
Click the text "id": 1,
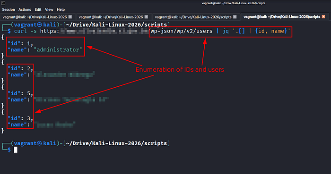(20, 43)
